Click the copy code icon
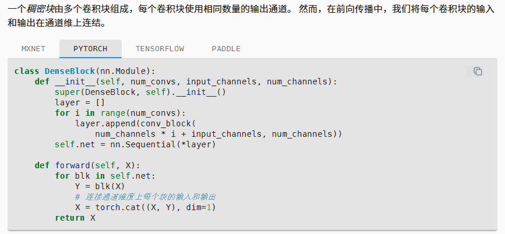 (478, 71)
